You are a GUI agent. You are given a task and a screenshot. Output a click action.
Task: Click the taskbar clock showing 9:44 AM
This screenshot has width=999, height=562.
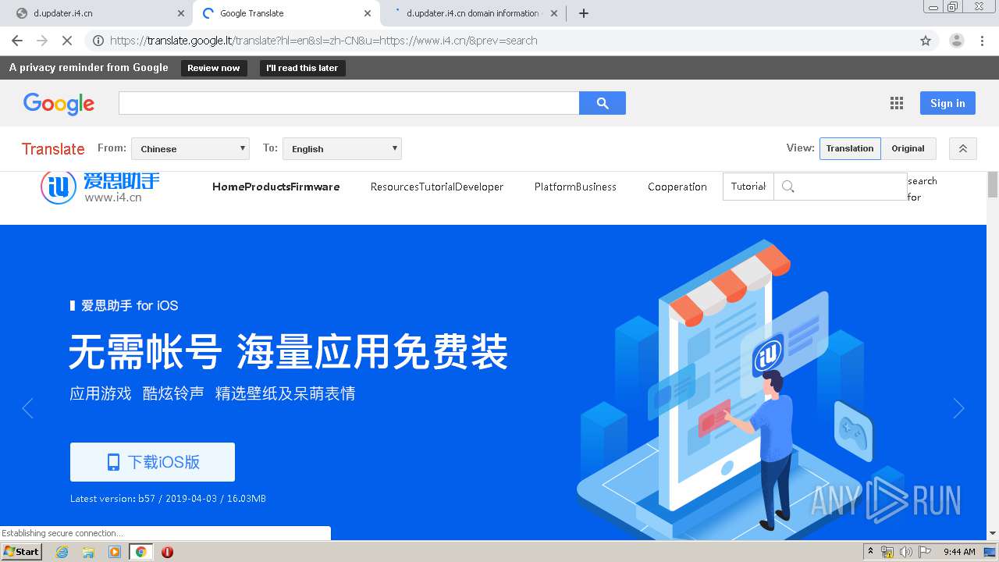click(959, 552)
